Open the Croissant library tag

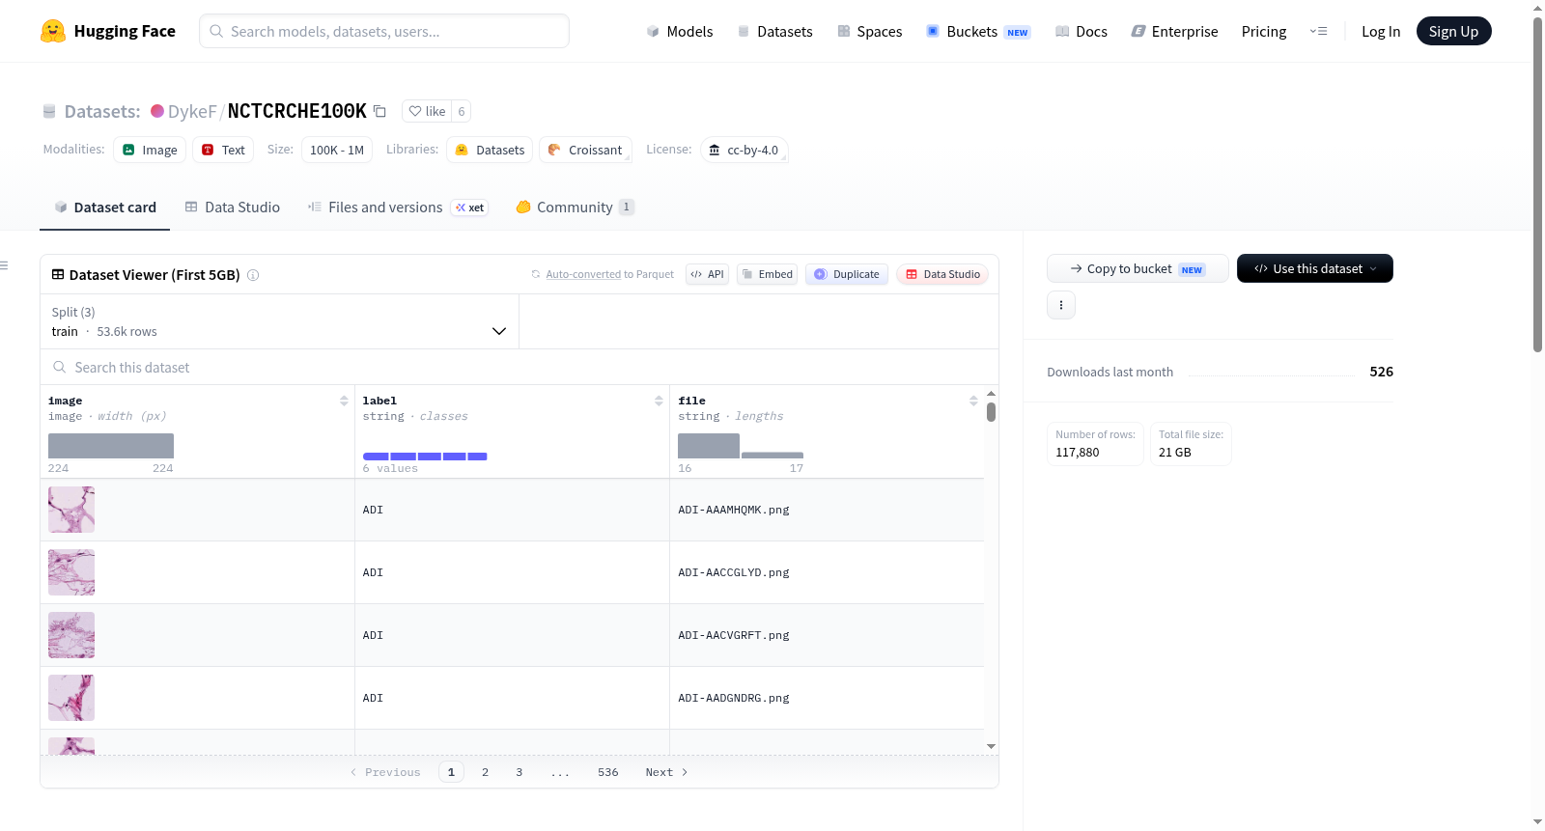pos(585,150)
